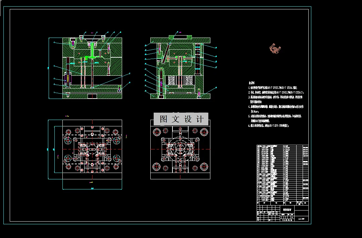The image size is (362, 238).
Task: Select the orange 3D part model thumbnail
Action: [275, 49]
